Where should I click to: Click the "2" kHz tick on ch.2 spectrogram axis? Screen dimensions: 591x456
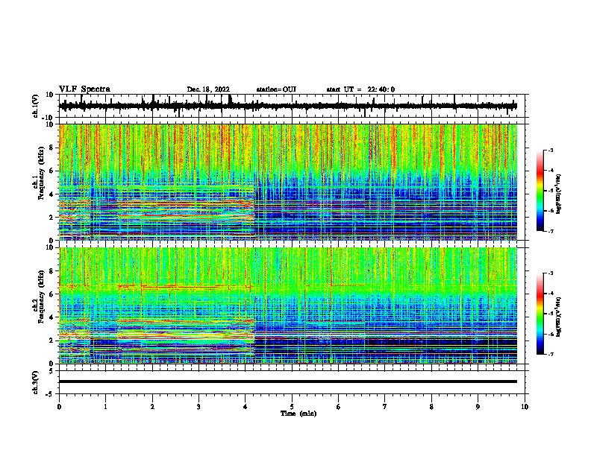52,341
